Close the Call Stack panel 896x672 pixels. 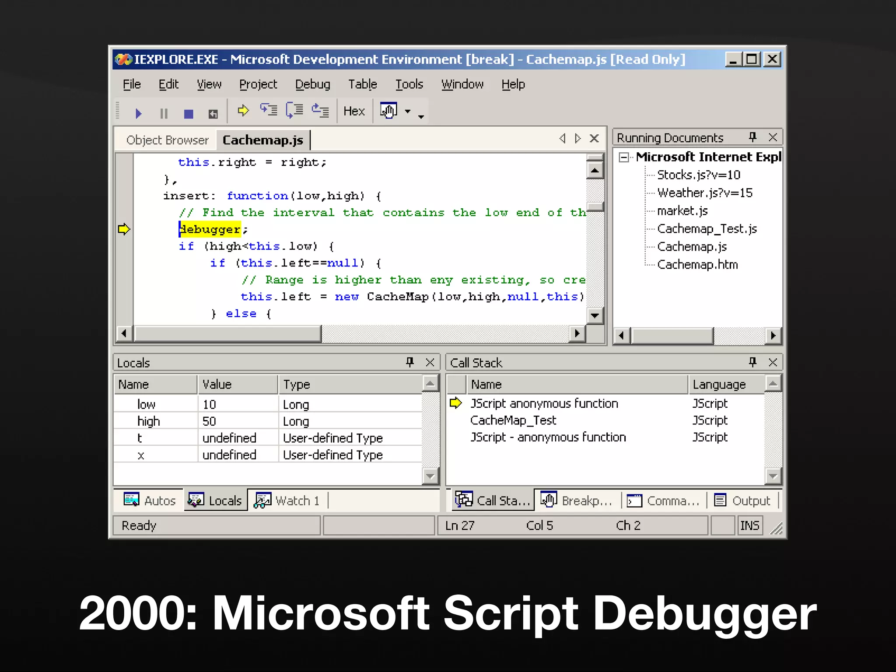click(773, 362)
